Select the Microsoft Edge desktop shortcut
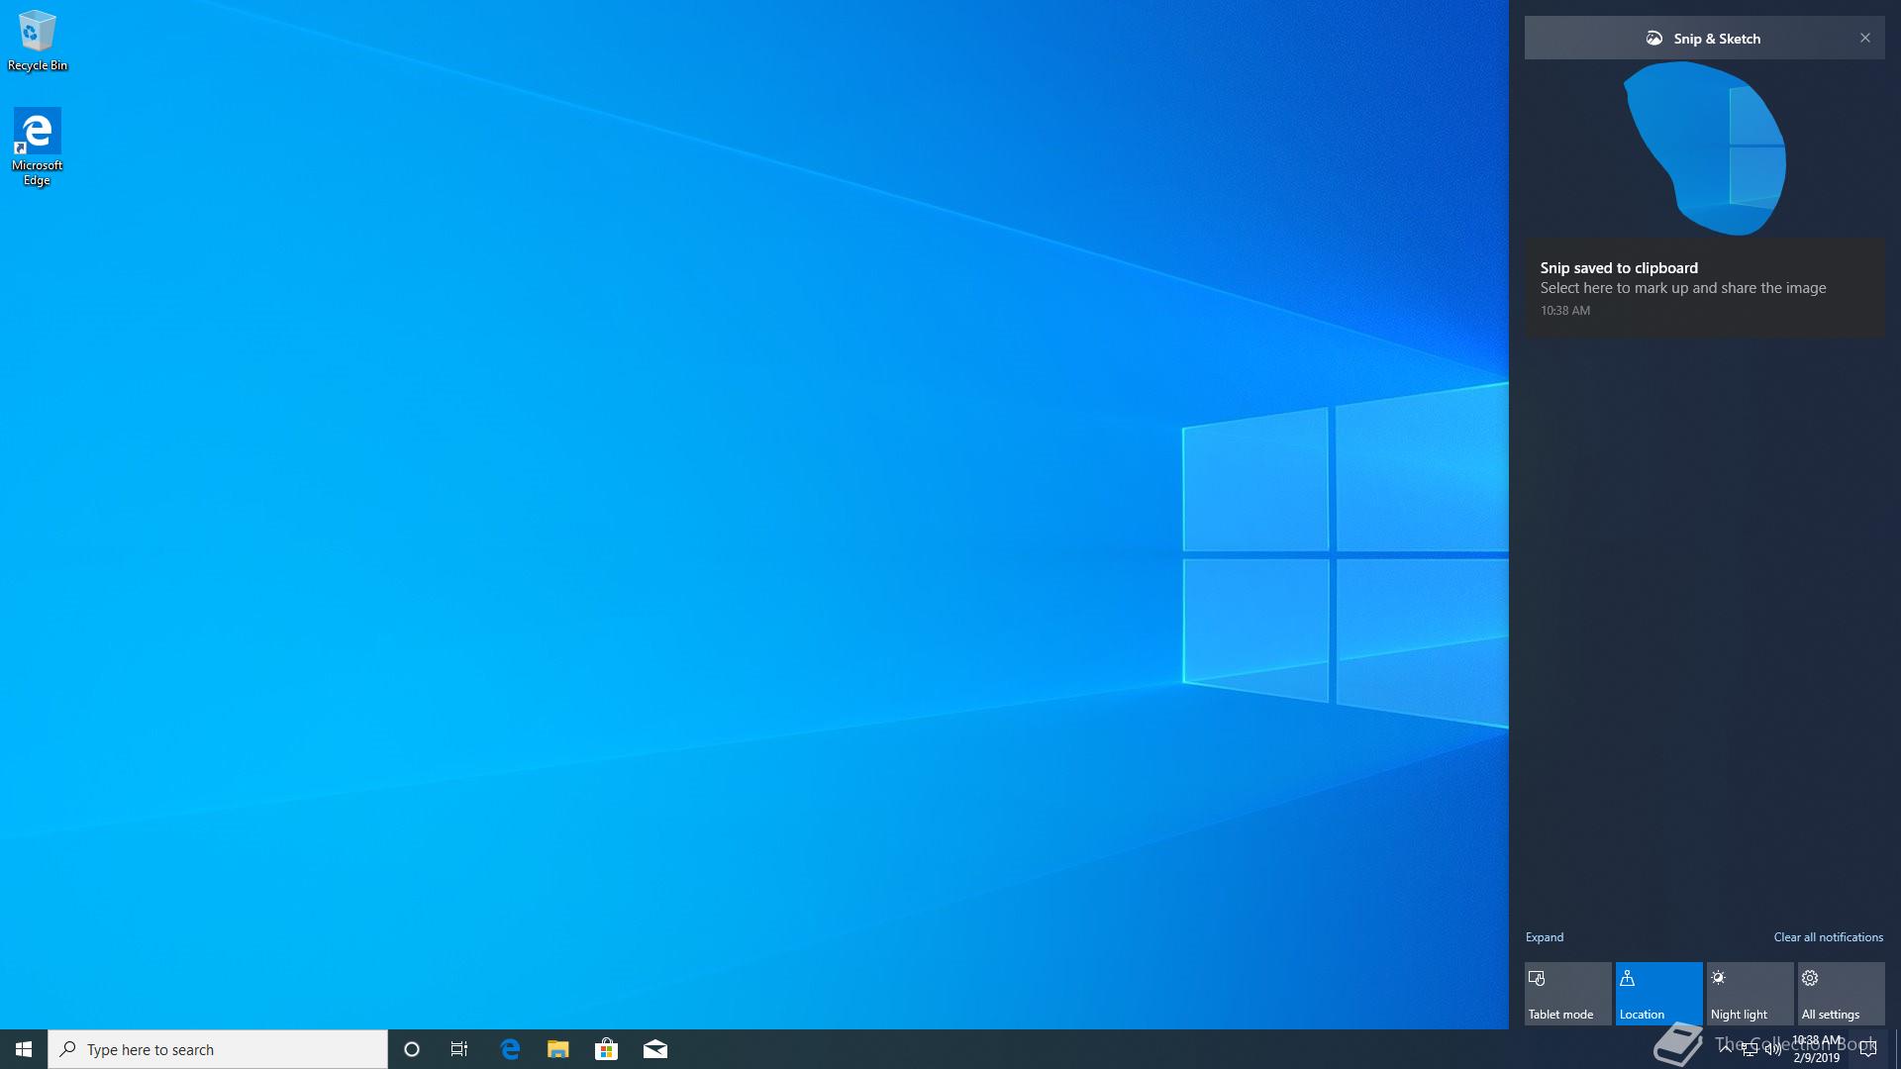Viewport: 1901px width, 1069px height. click(38, 146)
